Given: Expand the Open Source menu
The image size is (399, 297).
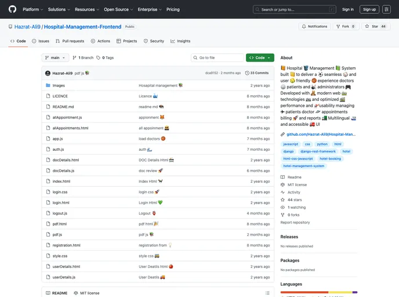Looking at the screenshot, I should [x=118, y=9].
